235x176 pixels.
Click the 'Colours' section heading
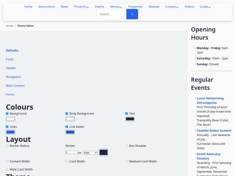(x=20, y=107)
